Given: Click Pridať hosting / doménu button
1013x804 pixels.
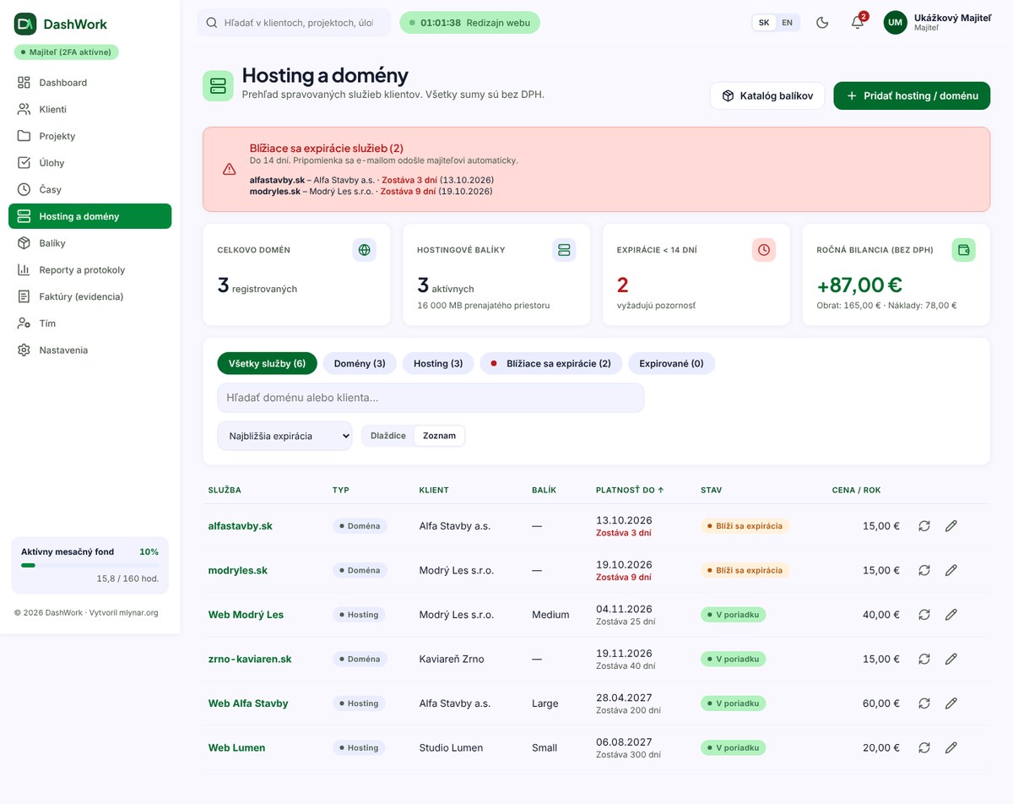Looking at the screenshot, I should click(x=912, y=95).
